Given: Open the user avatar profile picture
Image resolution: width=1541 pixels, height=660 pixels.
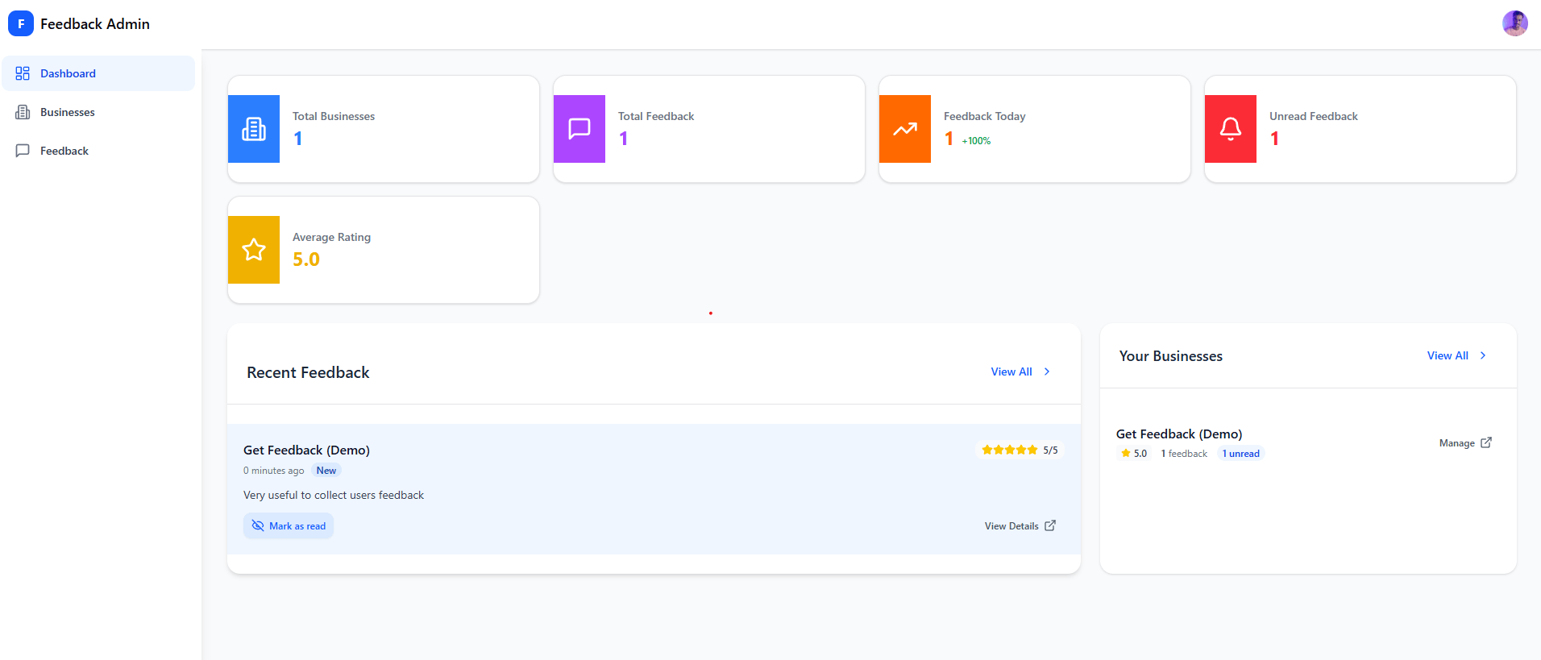Looking at the screenshot, I should [1514, 23].
